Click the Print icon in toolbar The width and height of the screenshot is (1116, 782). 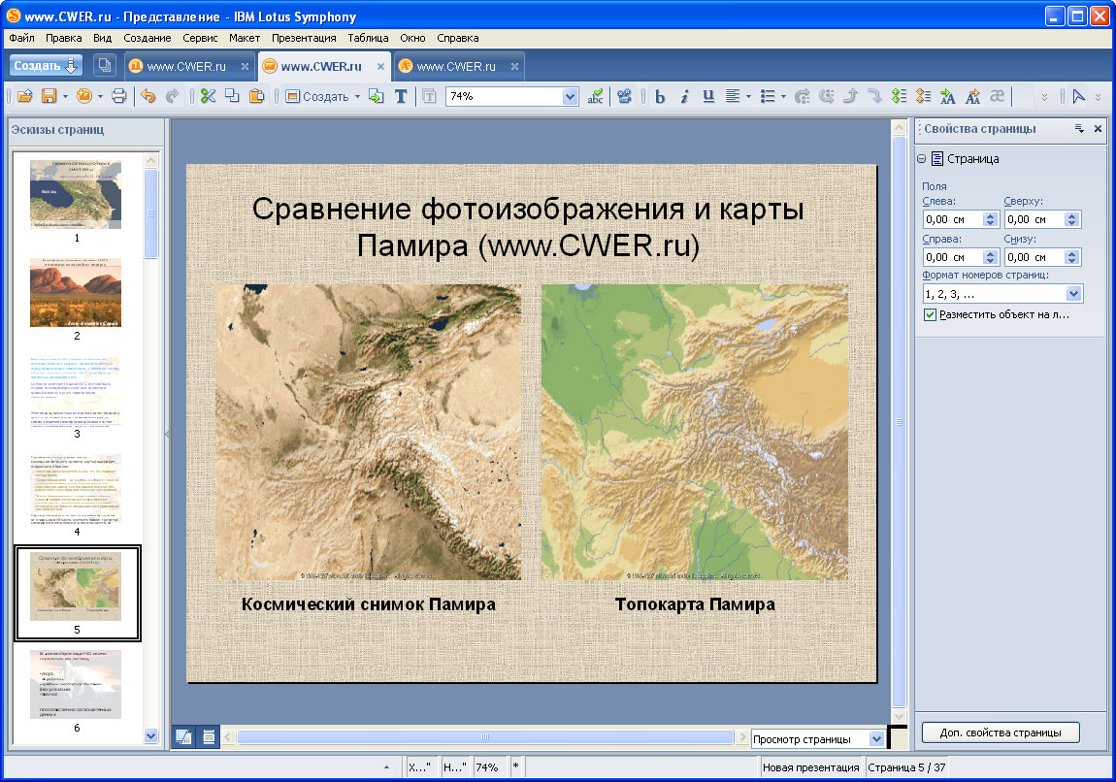pyautogui.click(x=118, y=96)
